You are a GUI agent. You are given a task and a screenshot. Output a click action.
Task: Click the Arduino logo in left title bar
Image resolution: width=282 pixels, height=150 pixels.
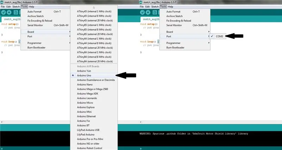pos(2,2)
